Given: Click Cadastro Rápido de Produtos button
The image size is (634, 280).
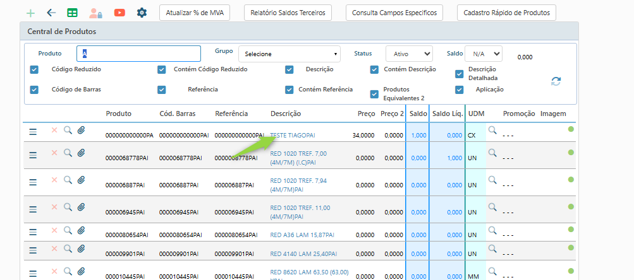Looking at the screenshot, I should click(506, 13).
